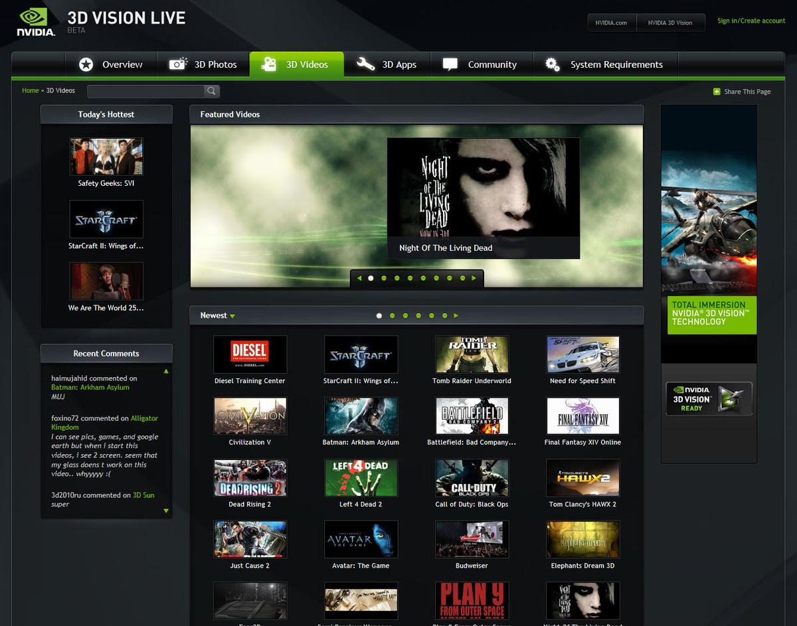Open StarCraft II thumbnail in Today's Hottest

coord(106,219)
